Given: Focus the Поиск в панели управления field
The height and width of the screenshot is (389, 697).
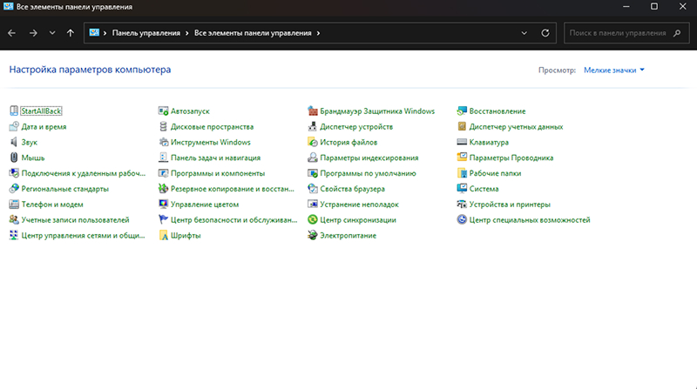Looking at the screenshot, I should point(626,33).
